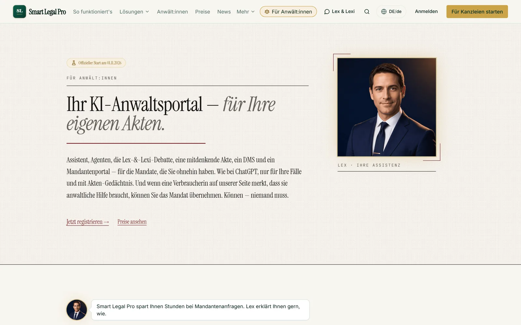
Task: Open the Preise nav item
Action: 203,12
